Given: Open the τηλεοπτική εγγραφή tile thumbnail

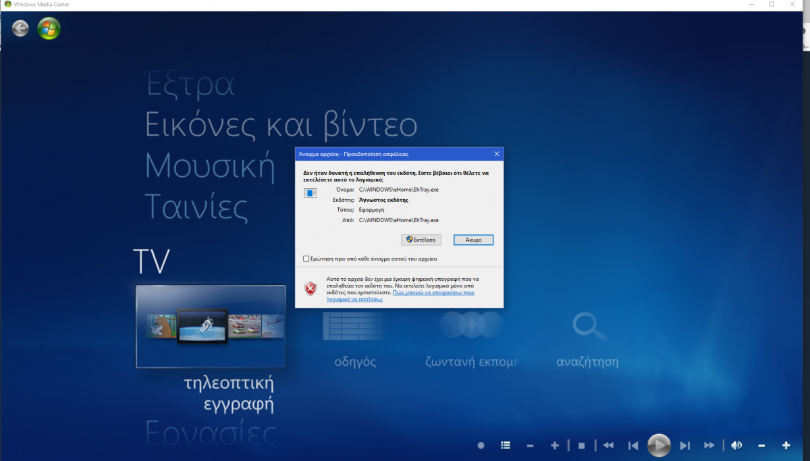Looking at the screenshot, I should 211,327.
